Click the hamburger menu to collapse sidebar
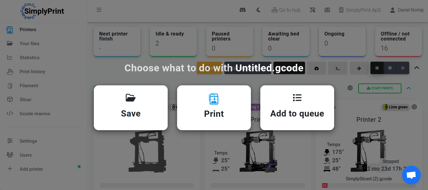 coord(99,10)
